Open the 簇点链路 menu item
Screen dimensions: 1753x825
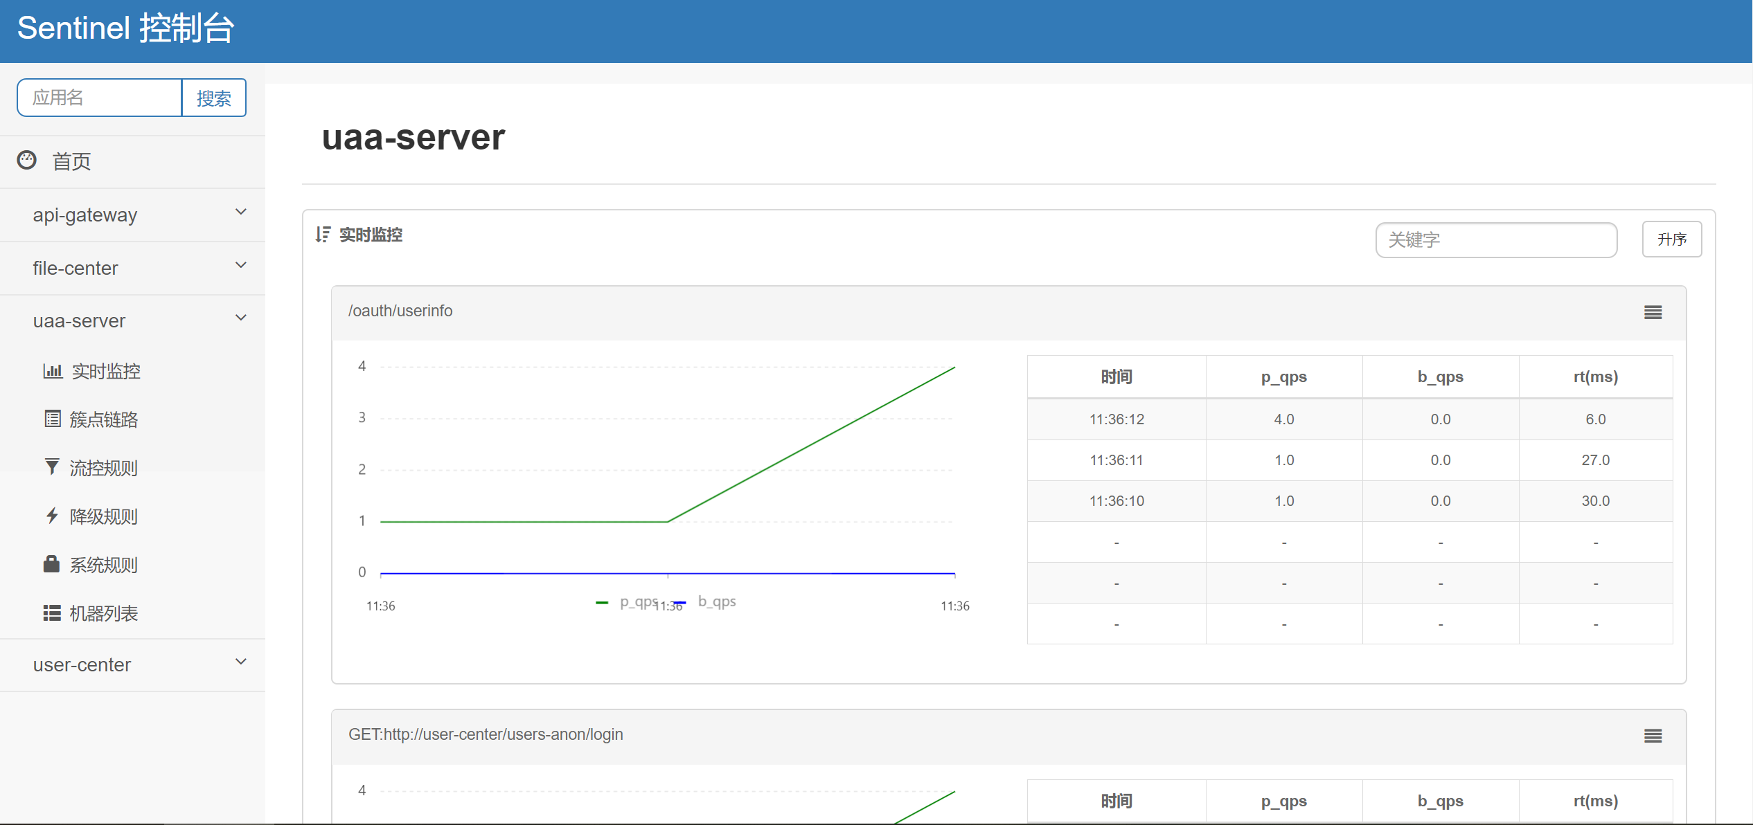104,419
